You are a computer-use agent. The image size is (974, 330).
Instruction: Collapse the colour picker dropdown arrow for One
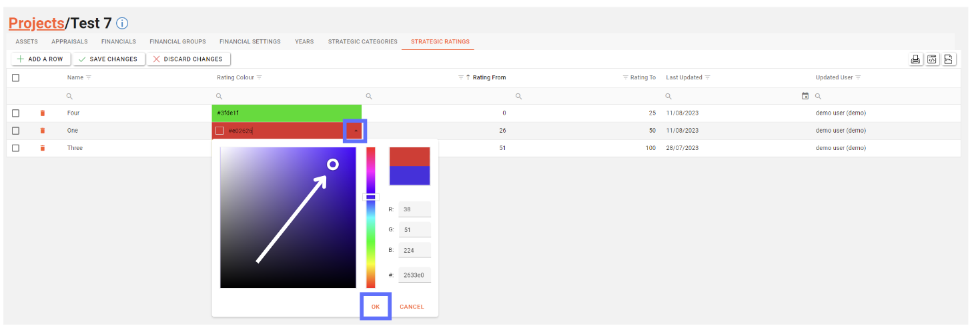tap(356, 131)
